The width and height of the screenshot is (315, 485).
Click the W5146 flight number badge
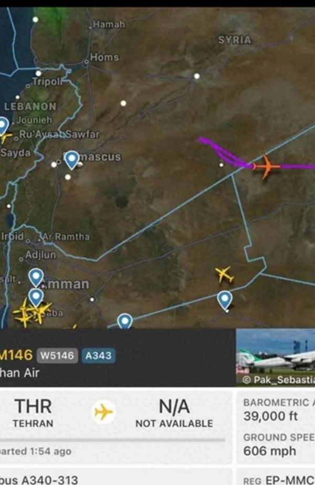[57, 355]
